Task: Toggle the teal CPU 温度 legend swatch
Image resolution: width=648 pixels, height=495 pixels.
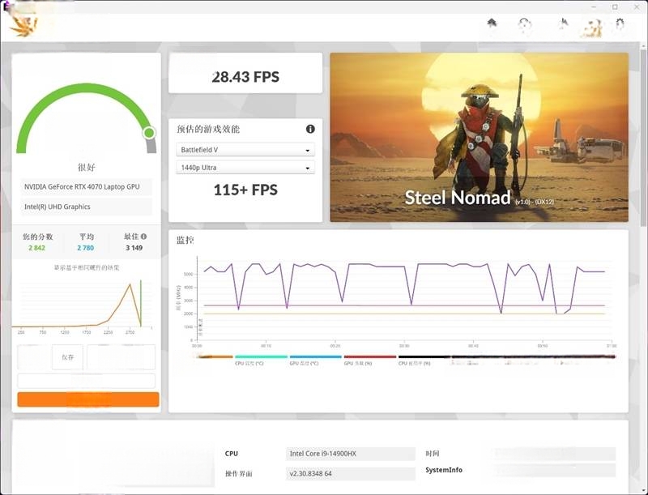Action: 261,356
